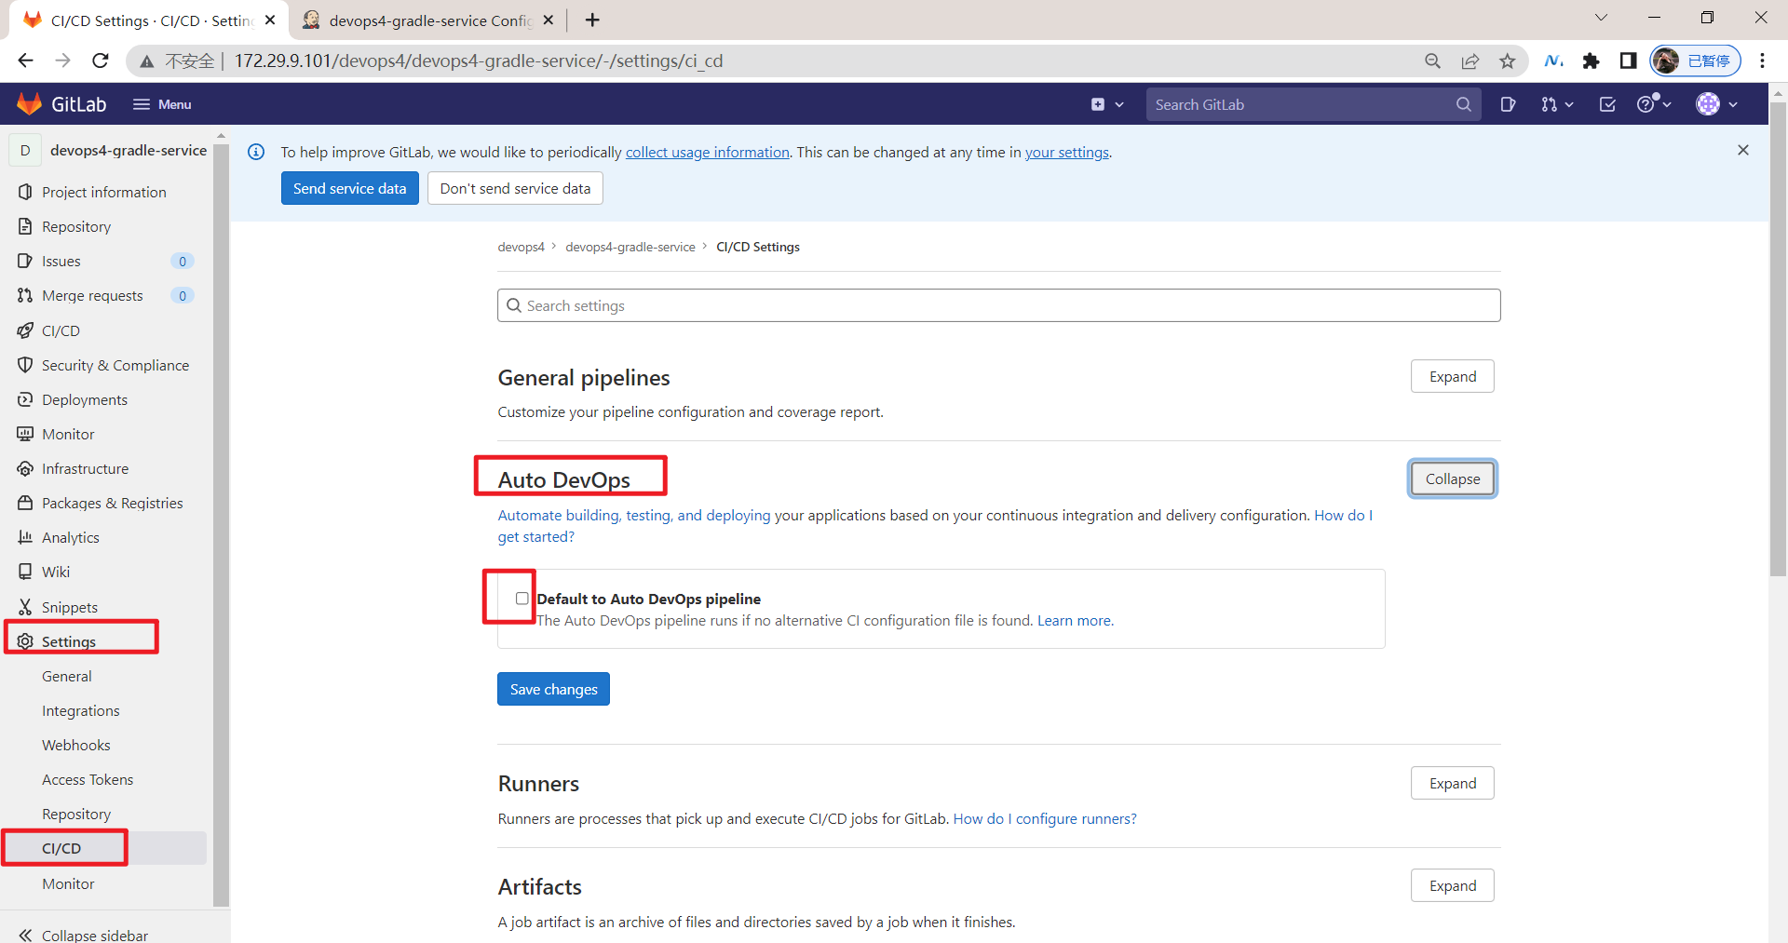
Task: Open the user avatar dropdown
Action: [1716, 104]
